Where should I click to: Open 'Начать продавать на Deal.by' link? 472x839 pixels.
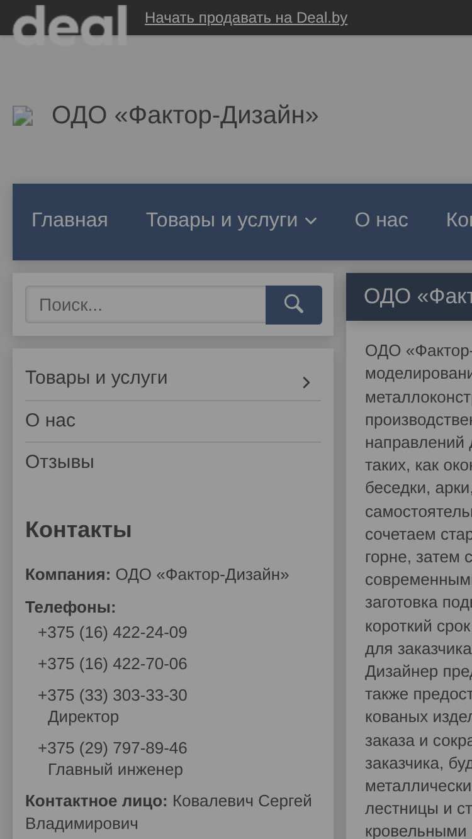(246, 18)
